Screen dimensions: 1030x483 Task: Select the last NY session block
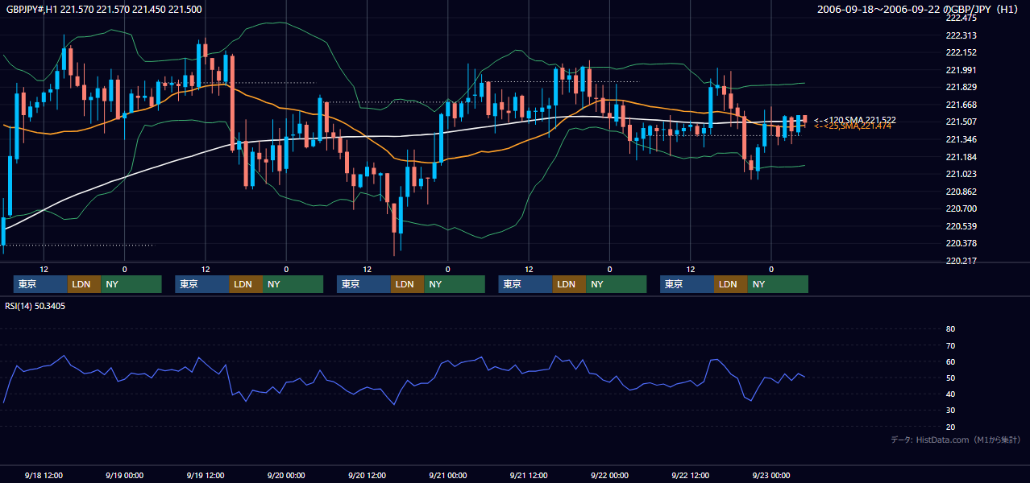(778, 284)
